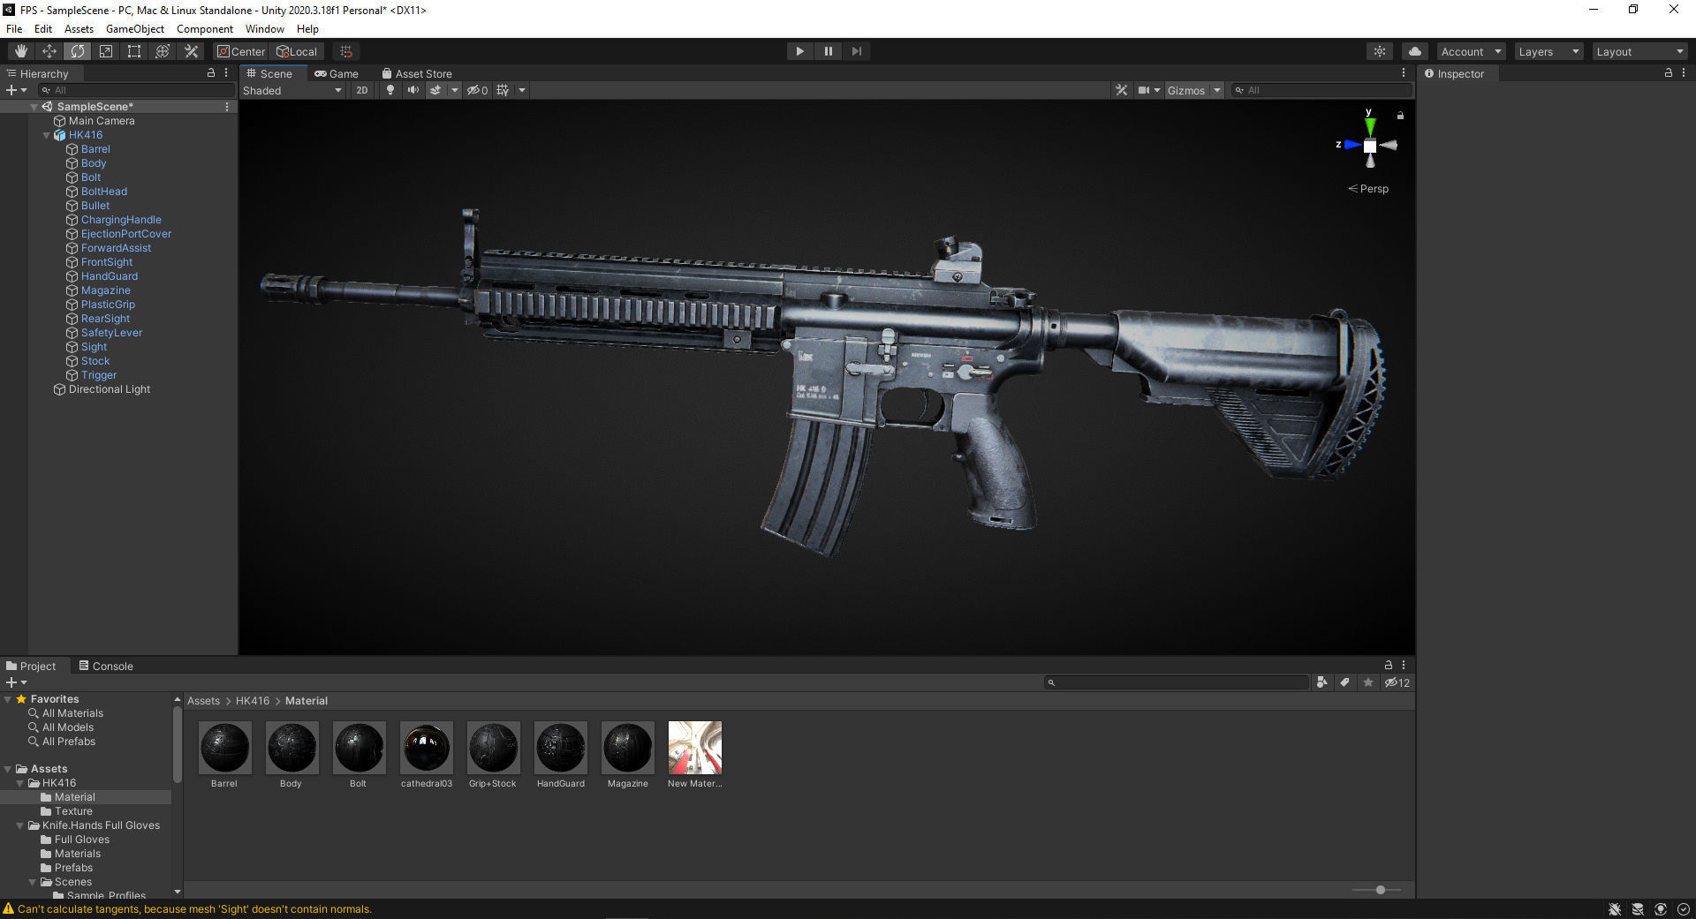Open Scene view component tools icon
Screen dimensions: 1696x919
pos(1121,90)
